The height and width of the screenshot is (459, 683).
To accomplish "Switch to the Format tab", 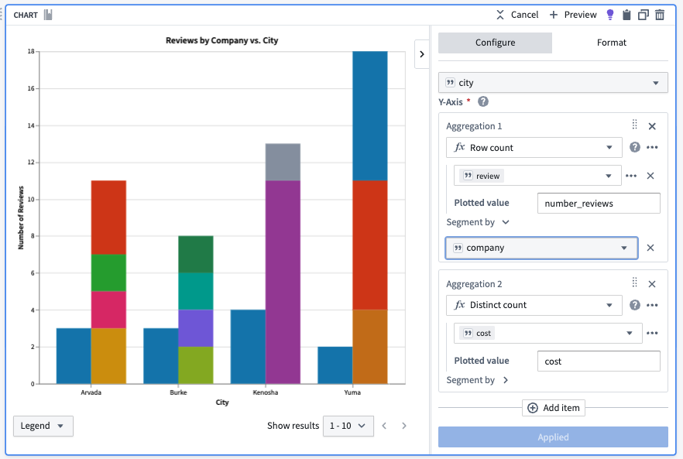I will [x=611, y=43].
